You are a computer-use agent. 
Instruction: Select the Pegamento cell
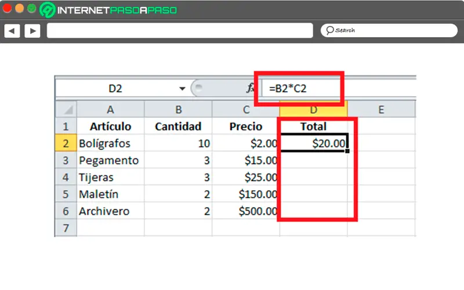pyautogui.click(x=111, y=161)
